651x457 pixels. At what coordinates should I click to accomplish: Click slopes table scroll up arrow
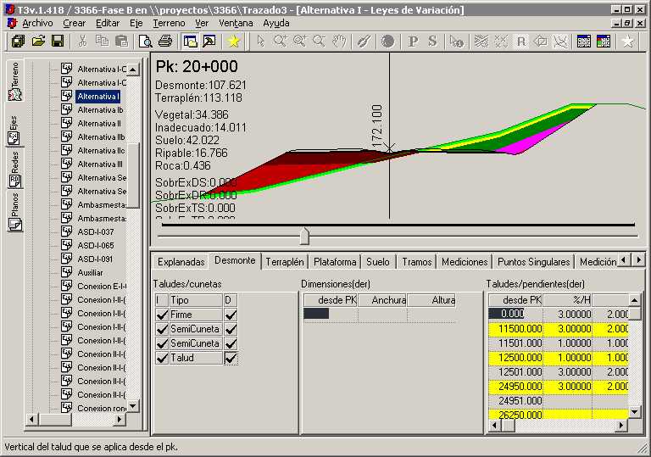(634, 300)
